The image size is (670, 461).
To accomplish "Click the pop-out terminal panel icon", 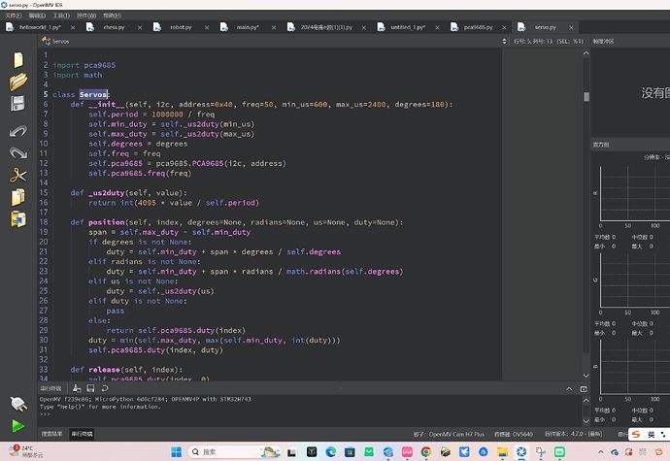I will [584, 389].
